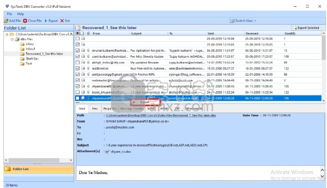
Task: Select the 'My updated Resume' email row
Action: [198, 63]
